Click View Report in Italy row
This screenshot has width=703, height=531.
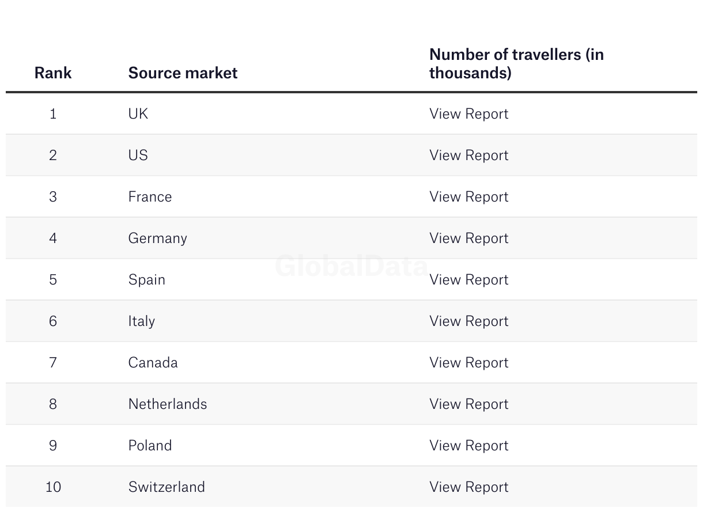(x=468, y=321)
